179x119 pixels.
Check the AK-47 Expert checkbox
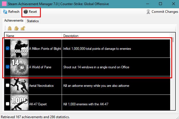click(x=7, y=104)
